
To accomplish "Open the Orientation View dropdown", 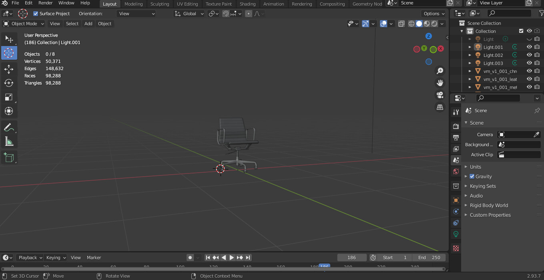I will (x=137, y=14).
